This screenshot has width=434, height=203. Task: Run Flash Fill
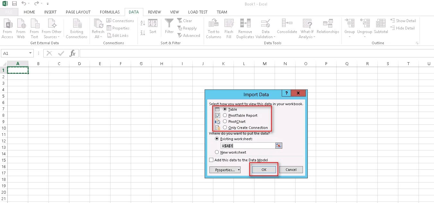point(229,28)
